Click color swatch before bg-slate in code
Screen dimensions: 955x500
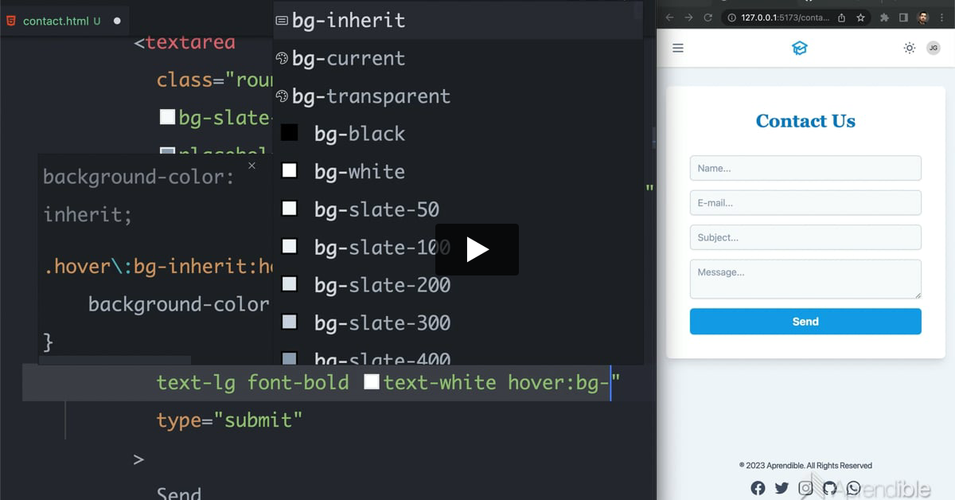tap(167, 117)
